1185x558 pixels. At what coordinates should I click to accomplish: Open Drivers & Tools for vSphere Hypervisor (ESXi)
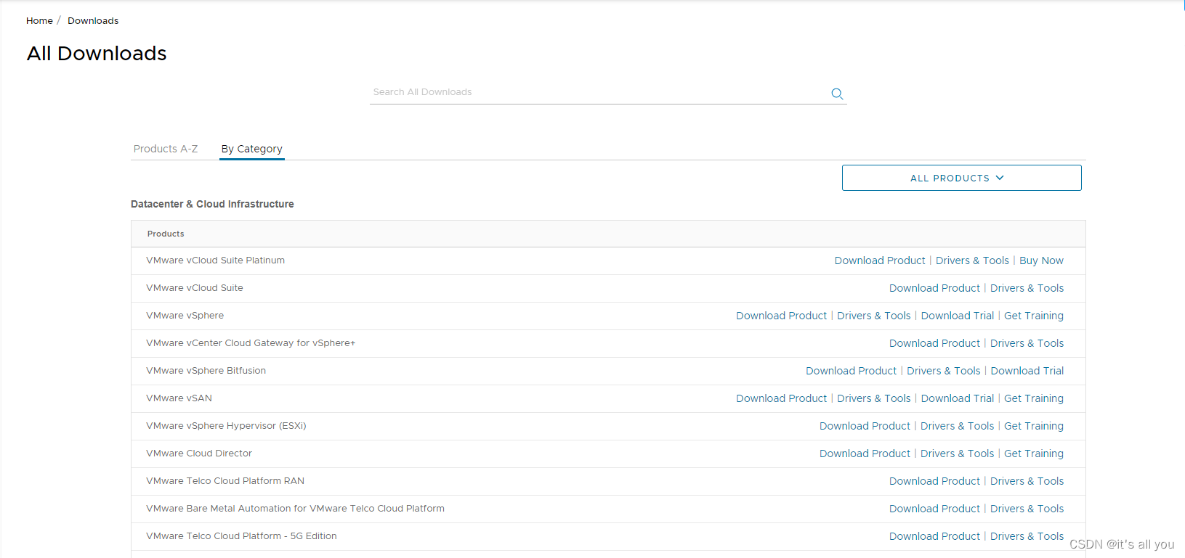[957, 426]
